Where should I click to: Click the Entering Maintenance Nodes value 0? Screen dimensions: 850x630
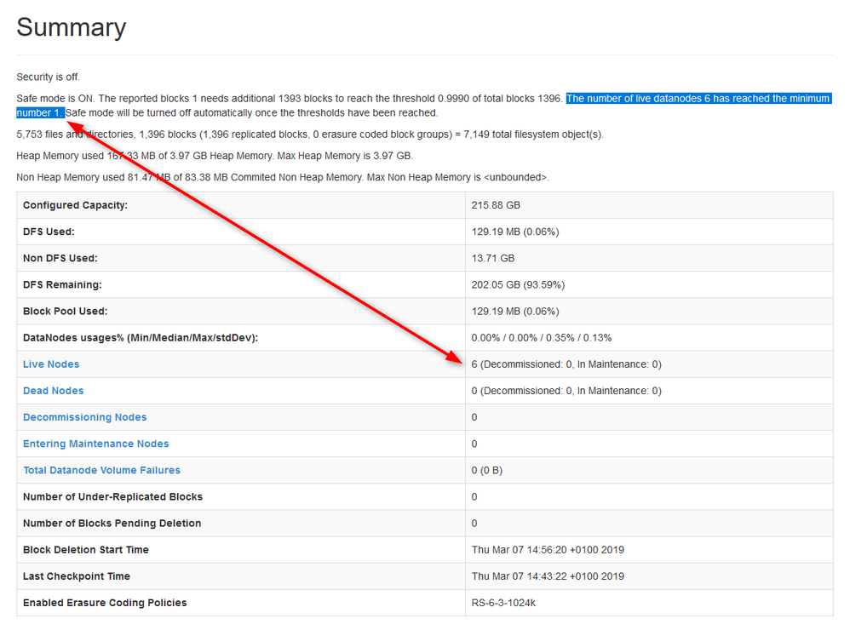click(474, 444)
